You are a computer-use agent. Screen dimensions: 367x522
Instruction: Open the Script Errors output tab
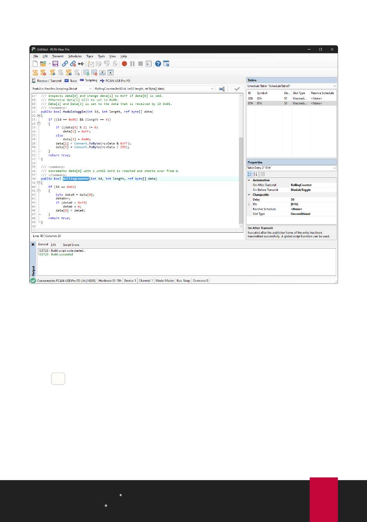[71, 245]
